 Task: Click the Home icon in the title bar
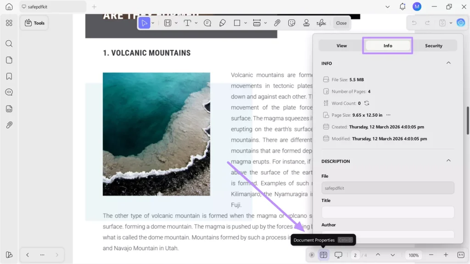[9, 6]
